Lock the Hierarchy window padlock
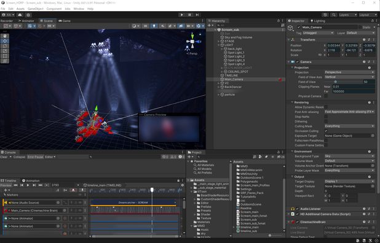The image size is (380, 243). (x=278, y=21)
